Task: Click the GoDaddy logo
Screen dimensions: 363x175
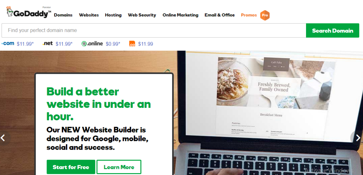Action: pyautogui.click(x=28, y=12)
